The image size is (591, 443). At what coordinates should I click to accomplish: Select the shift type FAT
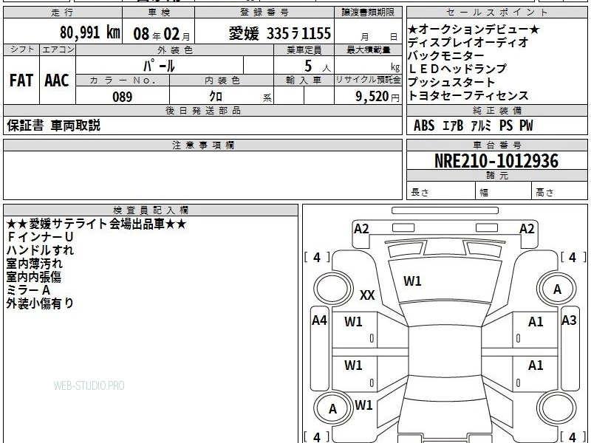(21, 80)
